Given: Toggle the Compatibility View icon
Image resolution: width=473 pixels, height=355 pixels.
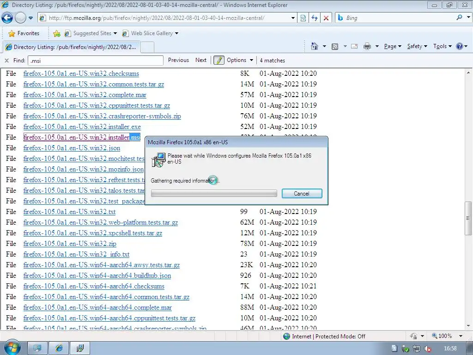Looking at the screenshot, I should (303, 18).
